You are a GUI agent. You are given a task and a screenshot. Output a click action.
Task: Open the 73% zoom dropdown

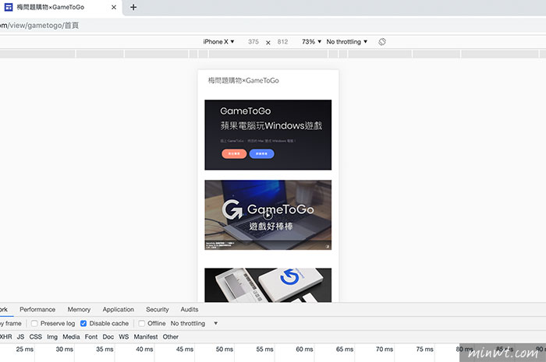pyautogui.click(x=311, y=42)
